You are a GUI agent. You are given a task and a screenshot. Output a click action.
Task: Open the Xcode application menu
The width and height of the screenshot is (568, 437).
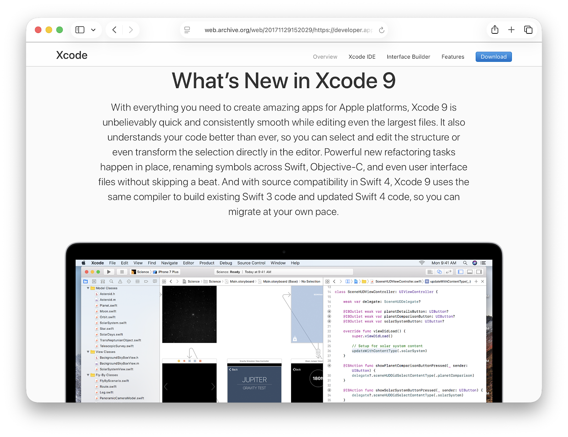pos(97,263)
